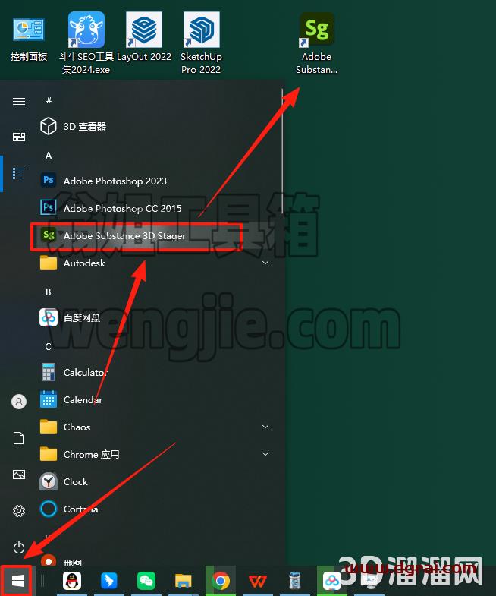
Task: Jump via the # section header
Action: 49,100
